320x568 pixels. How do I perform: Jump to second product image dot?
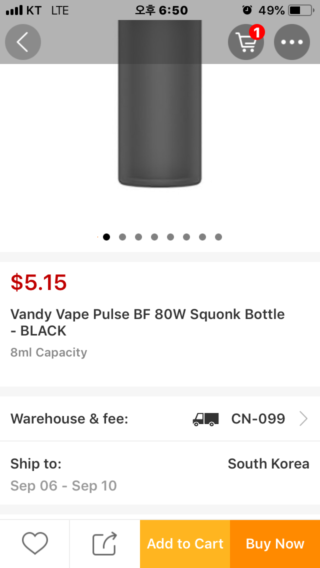click(122, 237)
